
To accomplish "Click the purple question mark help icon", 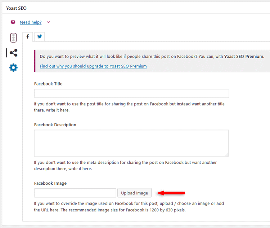I will click(13, 22).
